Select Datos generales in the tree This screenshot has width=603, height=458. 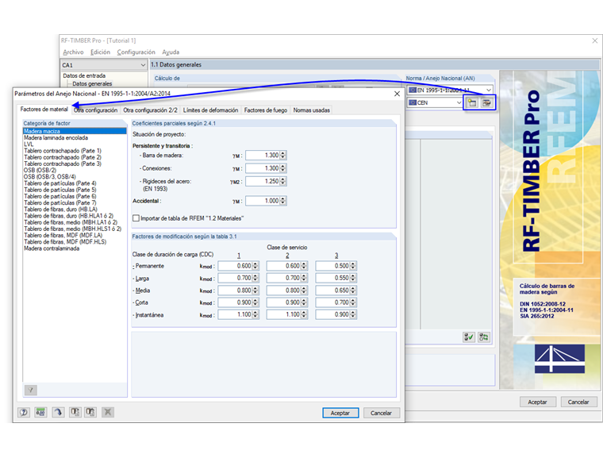pyautogui.click(x=92, y=83)
